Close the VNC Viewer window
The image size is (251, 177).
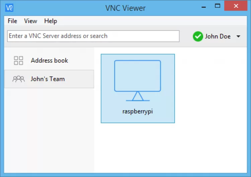pyautogui.click(x=236, y=6)
